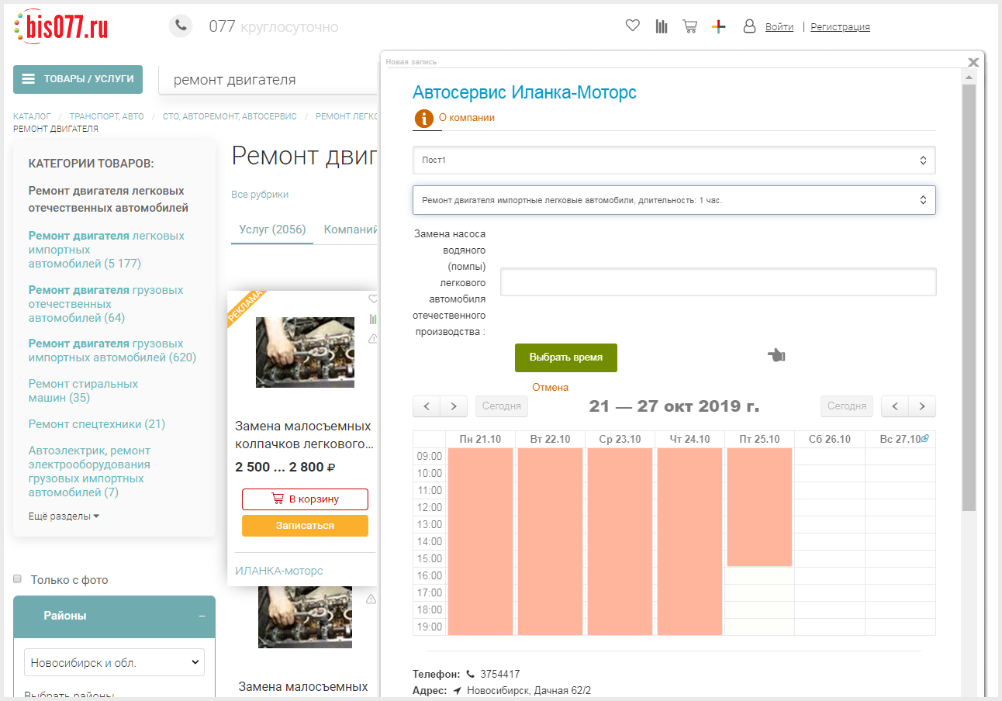The height and width of the screenshot is (701, 1002).
Task: Click the engine repair thumbnail on advertised card
Action: (305, 352)
